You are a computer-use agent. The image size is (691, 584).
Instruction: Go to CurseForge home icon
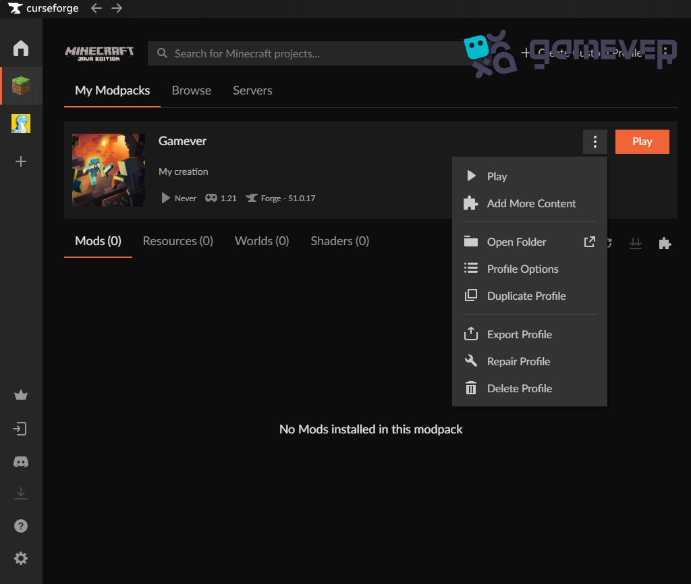click(x=21, y=48)
